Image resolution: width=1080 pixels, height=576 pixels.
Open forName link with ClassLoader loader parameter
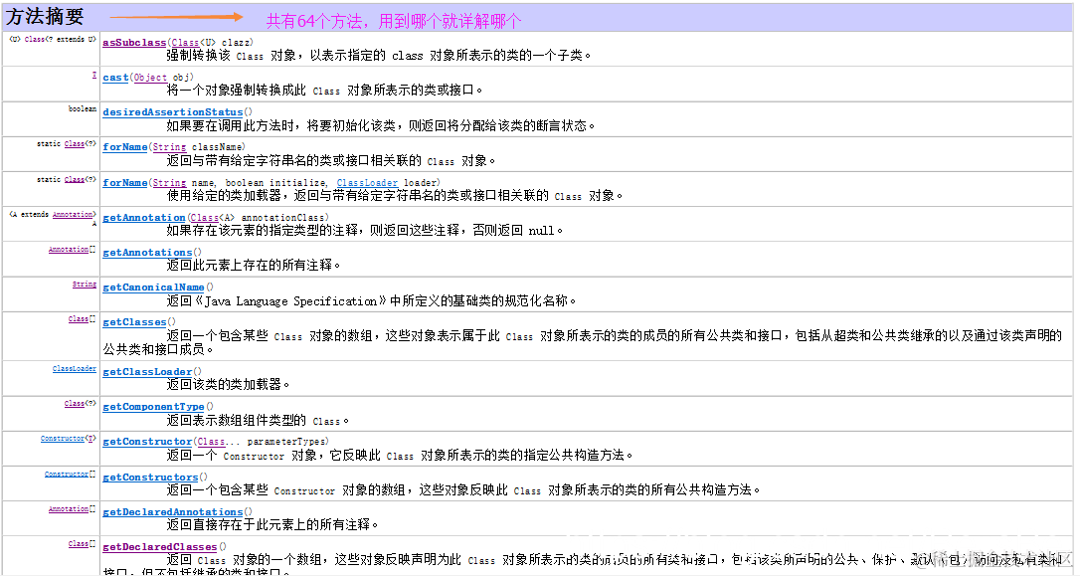(124, 183)
